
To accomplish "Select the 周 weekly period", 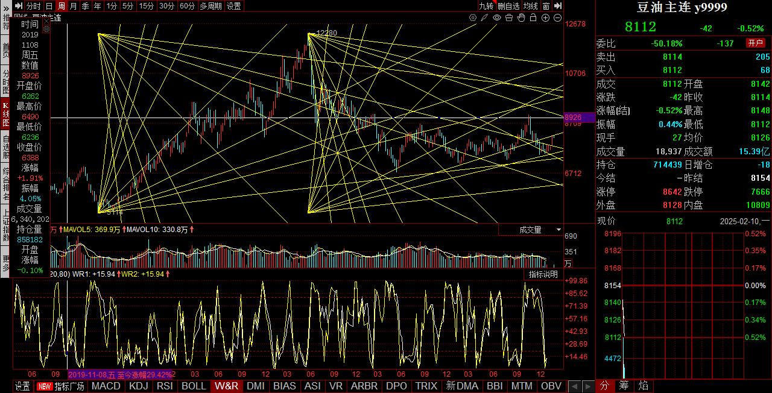I will click(x=62, y=6).
